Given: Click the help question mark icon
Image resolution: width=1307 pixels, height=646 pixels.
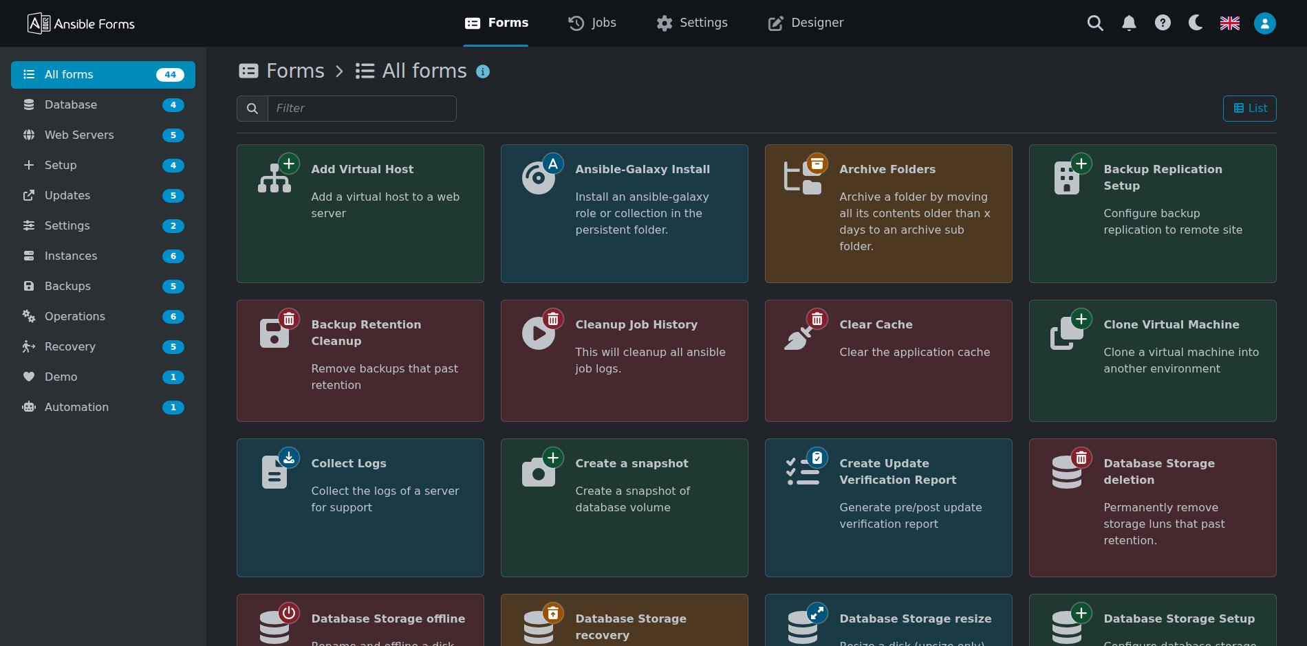Looking at the screenshot, I should click(x=1163, y=23).
